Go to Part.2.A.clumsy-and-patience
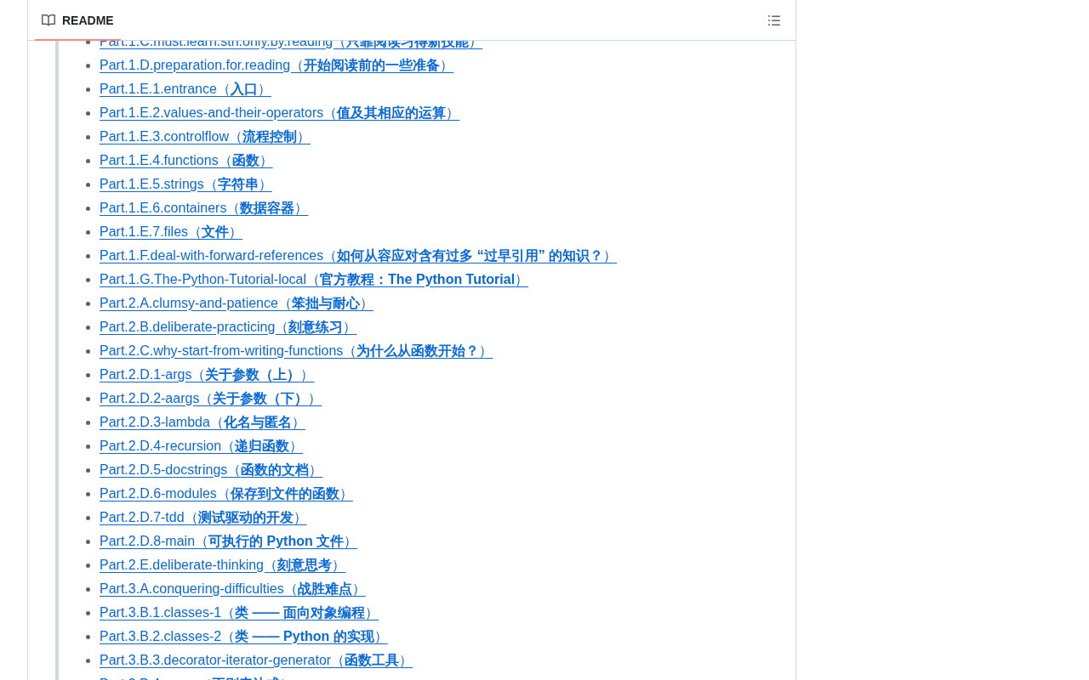The width and height of the screenshot is (1089, 680). tap(237, 303)
